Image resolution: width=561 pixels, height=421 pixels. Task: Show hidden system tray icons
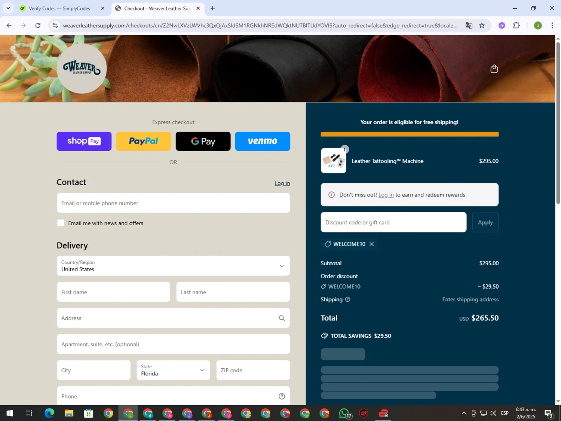point(464,413)
